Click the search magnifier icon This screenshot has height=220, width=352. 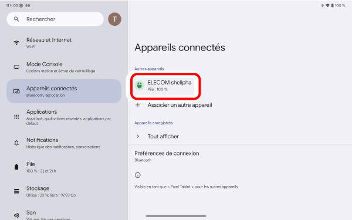[x=16, y=19]
